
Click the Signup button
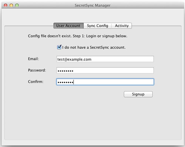pos(138,94)
